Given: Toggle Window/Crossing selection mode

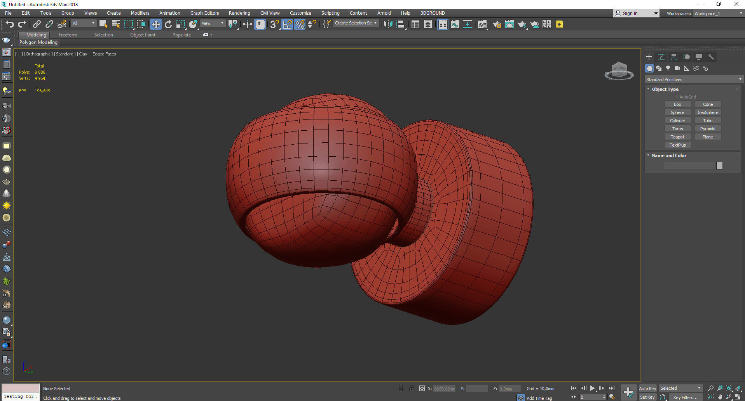Looking at the screenshot, I should pyautogui.click(x=141, y=24).
